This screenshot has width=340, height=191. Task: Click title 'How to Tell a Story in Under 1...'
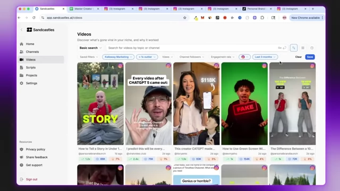coord(100,149)
